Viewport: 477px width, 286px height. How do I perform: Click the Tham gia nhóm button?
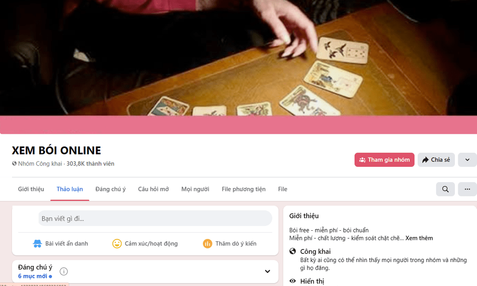pos(384,160)
